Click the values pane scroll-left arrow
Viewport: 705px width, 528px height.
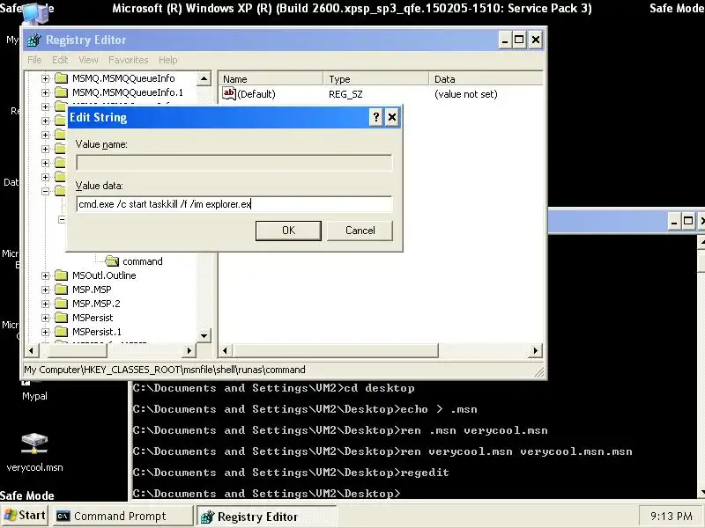tap(226, 350)
